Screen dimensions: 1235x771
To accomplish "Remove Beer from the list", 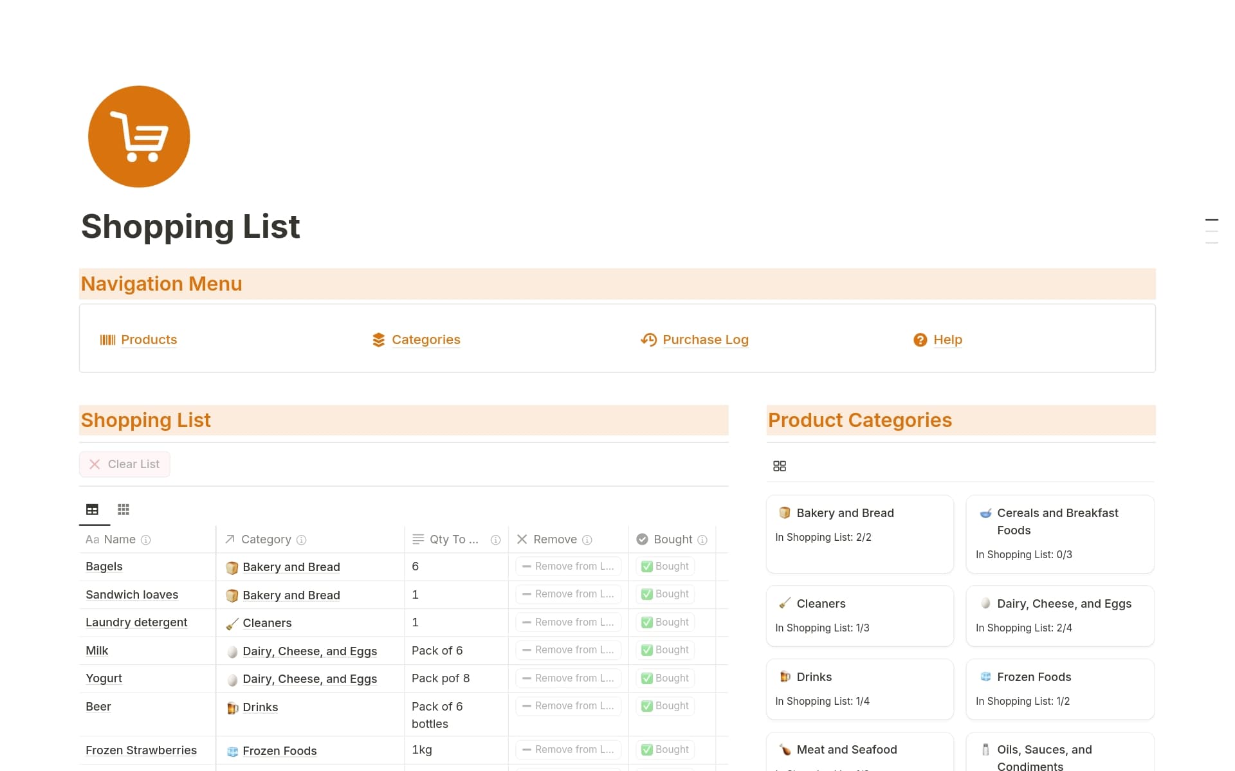I will pos(568,706).
